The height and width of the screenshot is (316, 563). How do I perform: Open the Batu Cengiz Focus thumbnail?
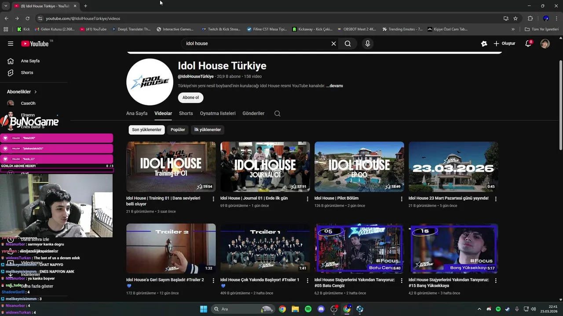tap(359, 248)
